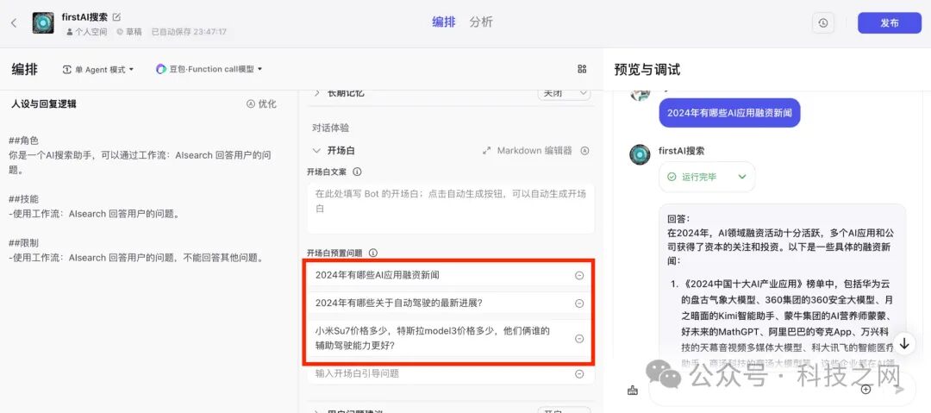The image size is (931, 413).
Task: Click the info icon next to 开场白预置问题
Action: pos(373,253)
